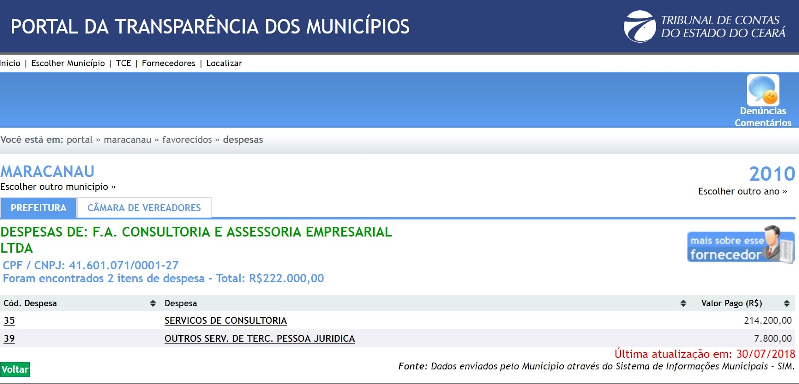Open Escolher Município menu item

coord(68,63)
